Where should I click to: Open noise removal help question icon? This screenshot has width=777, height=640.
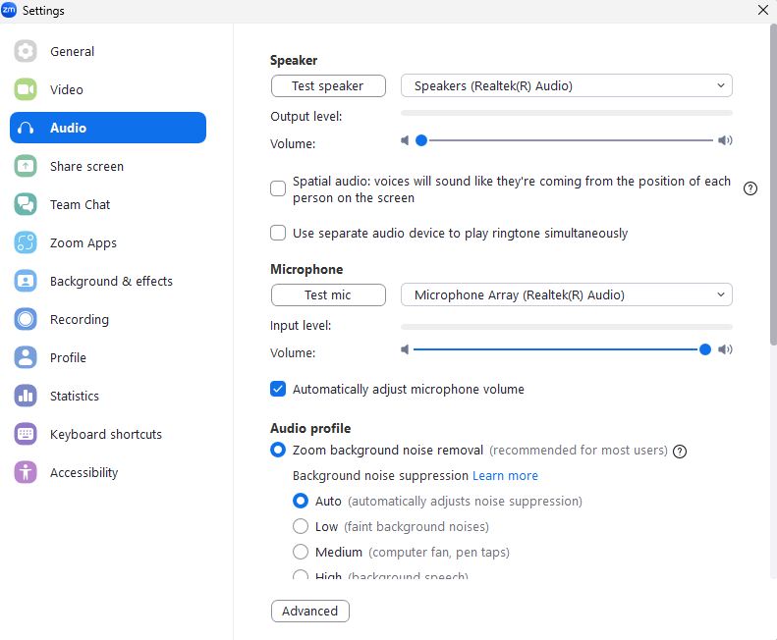pyautogui.click(x=680, y=452)
